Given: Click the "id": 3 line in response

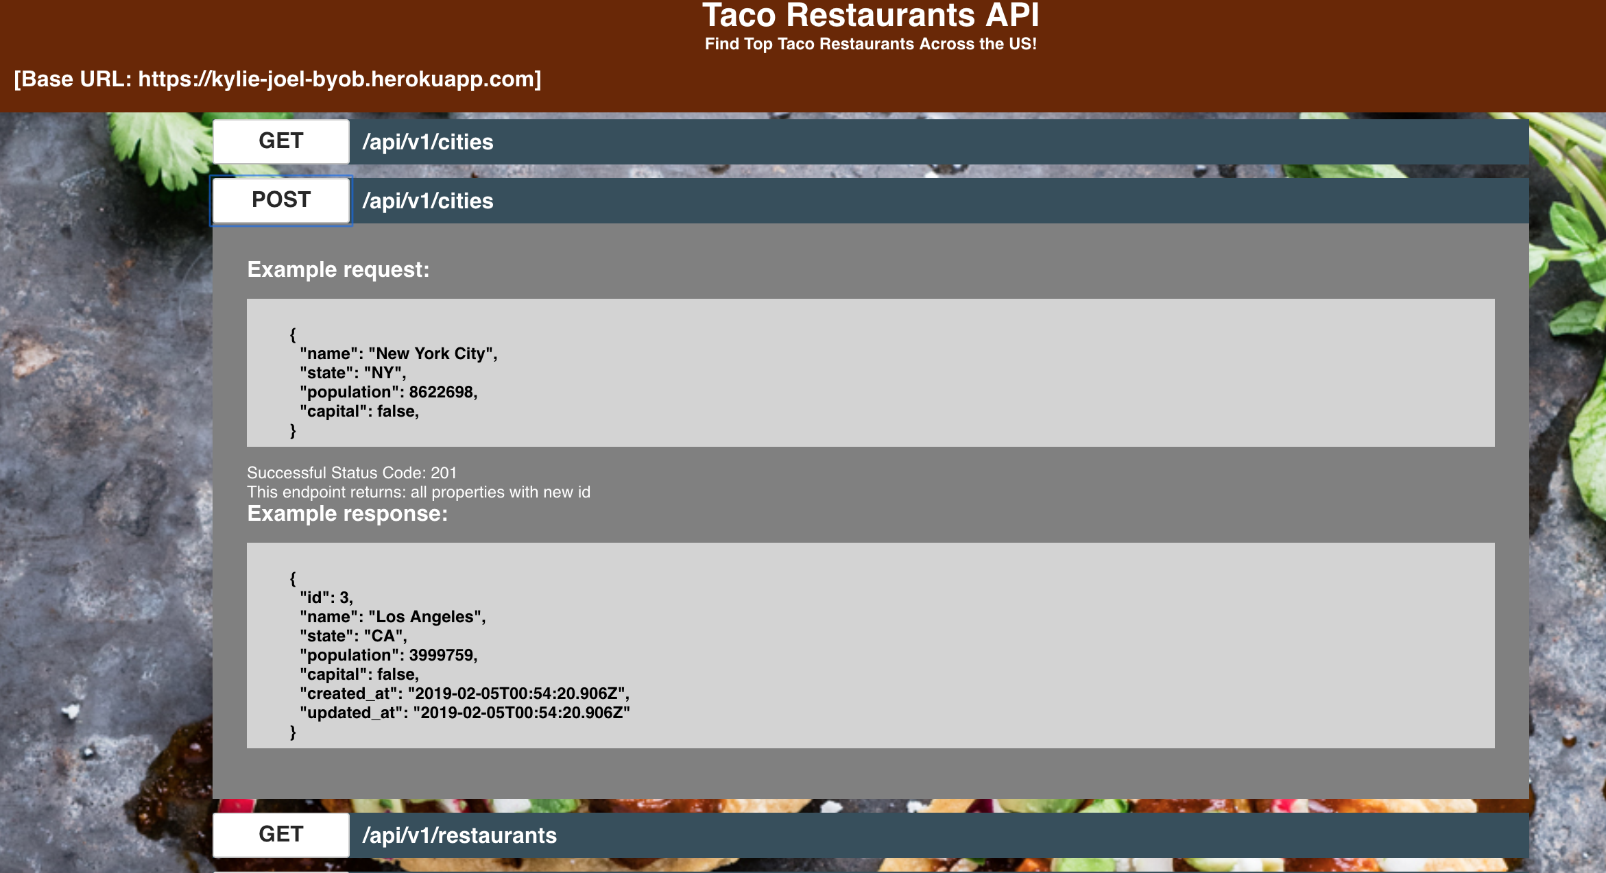Looking at the screenshot, I should [x=326, y=598].
